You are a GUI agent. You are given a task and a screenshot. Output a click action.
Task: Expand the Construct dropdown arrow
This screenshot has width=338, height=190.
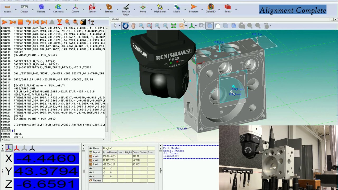coord(66,10)
